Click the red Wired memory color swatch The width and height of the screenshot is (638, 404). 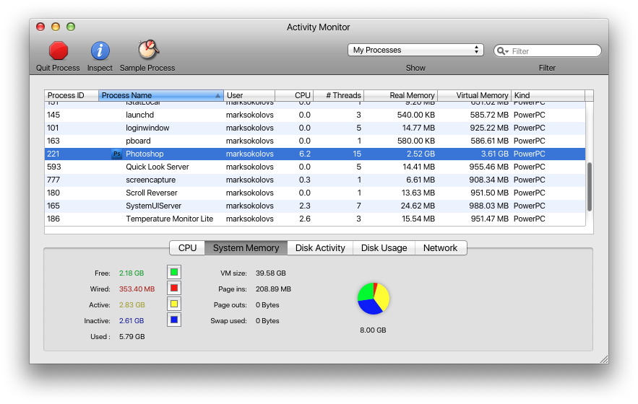click(x=174, y=288)
